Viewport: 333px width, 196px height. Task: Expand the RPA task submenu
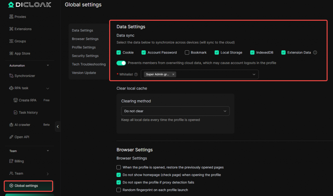(x=48, y=88)
